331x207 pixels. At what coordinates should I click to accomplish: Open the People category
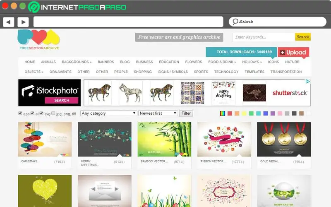pos(121,72)
